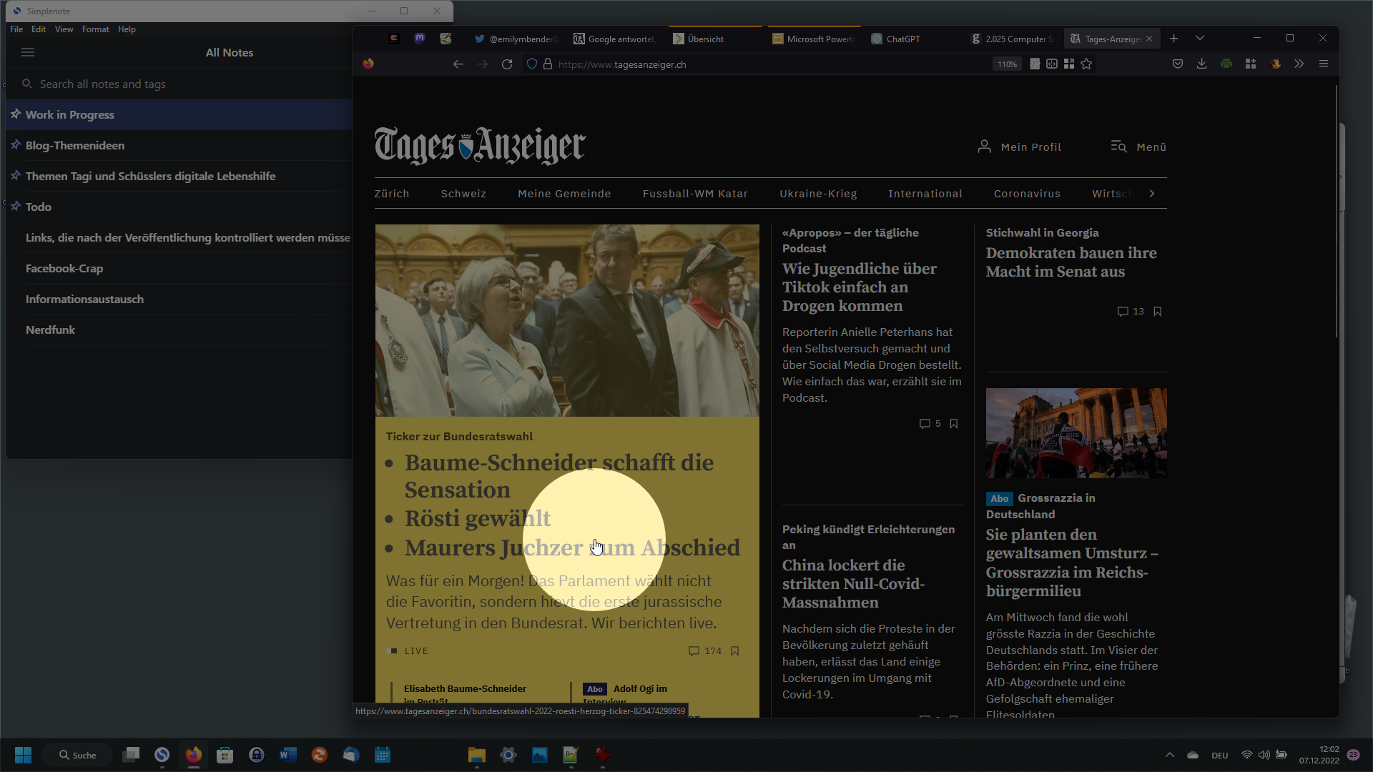
Task: Click the pin icon beside Work in Progress
Action: coord(15,114)
